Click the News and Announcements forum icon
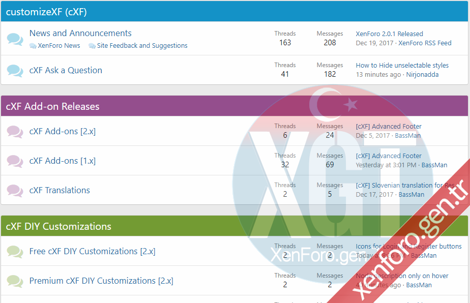The width and height of the screenshot is (470, 303). (15, 39)
